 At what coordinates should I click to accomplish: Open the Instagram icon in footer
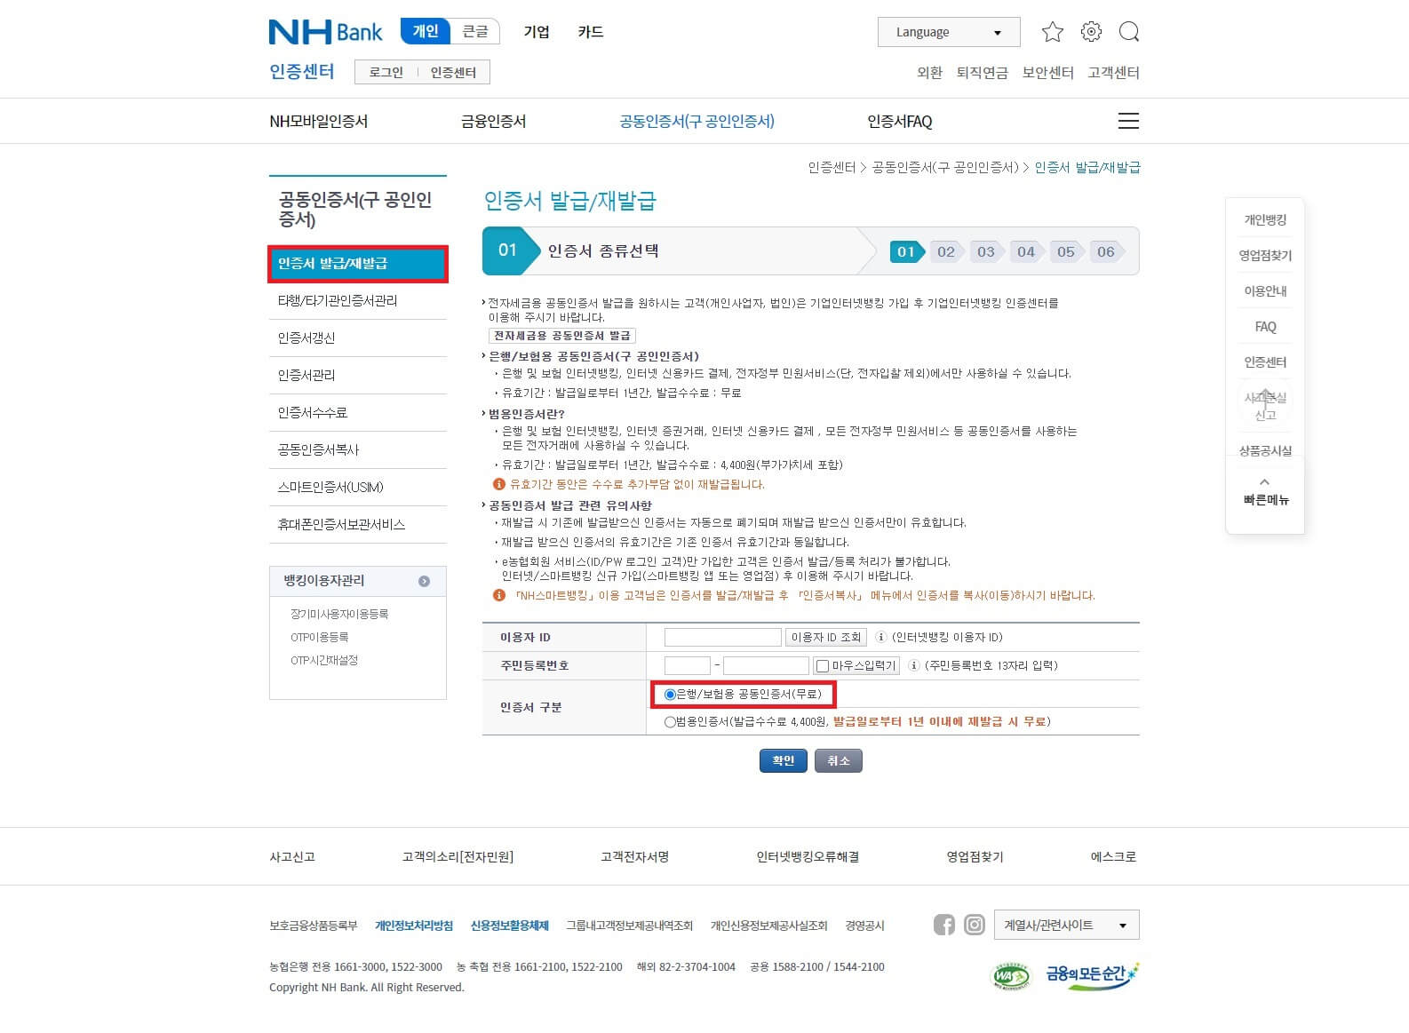coord(975,925)
